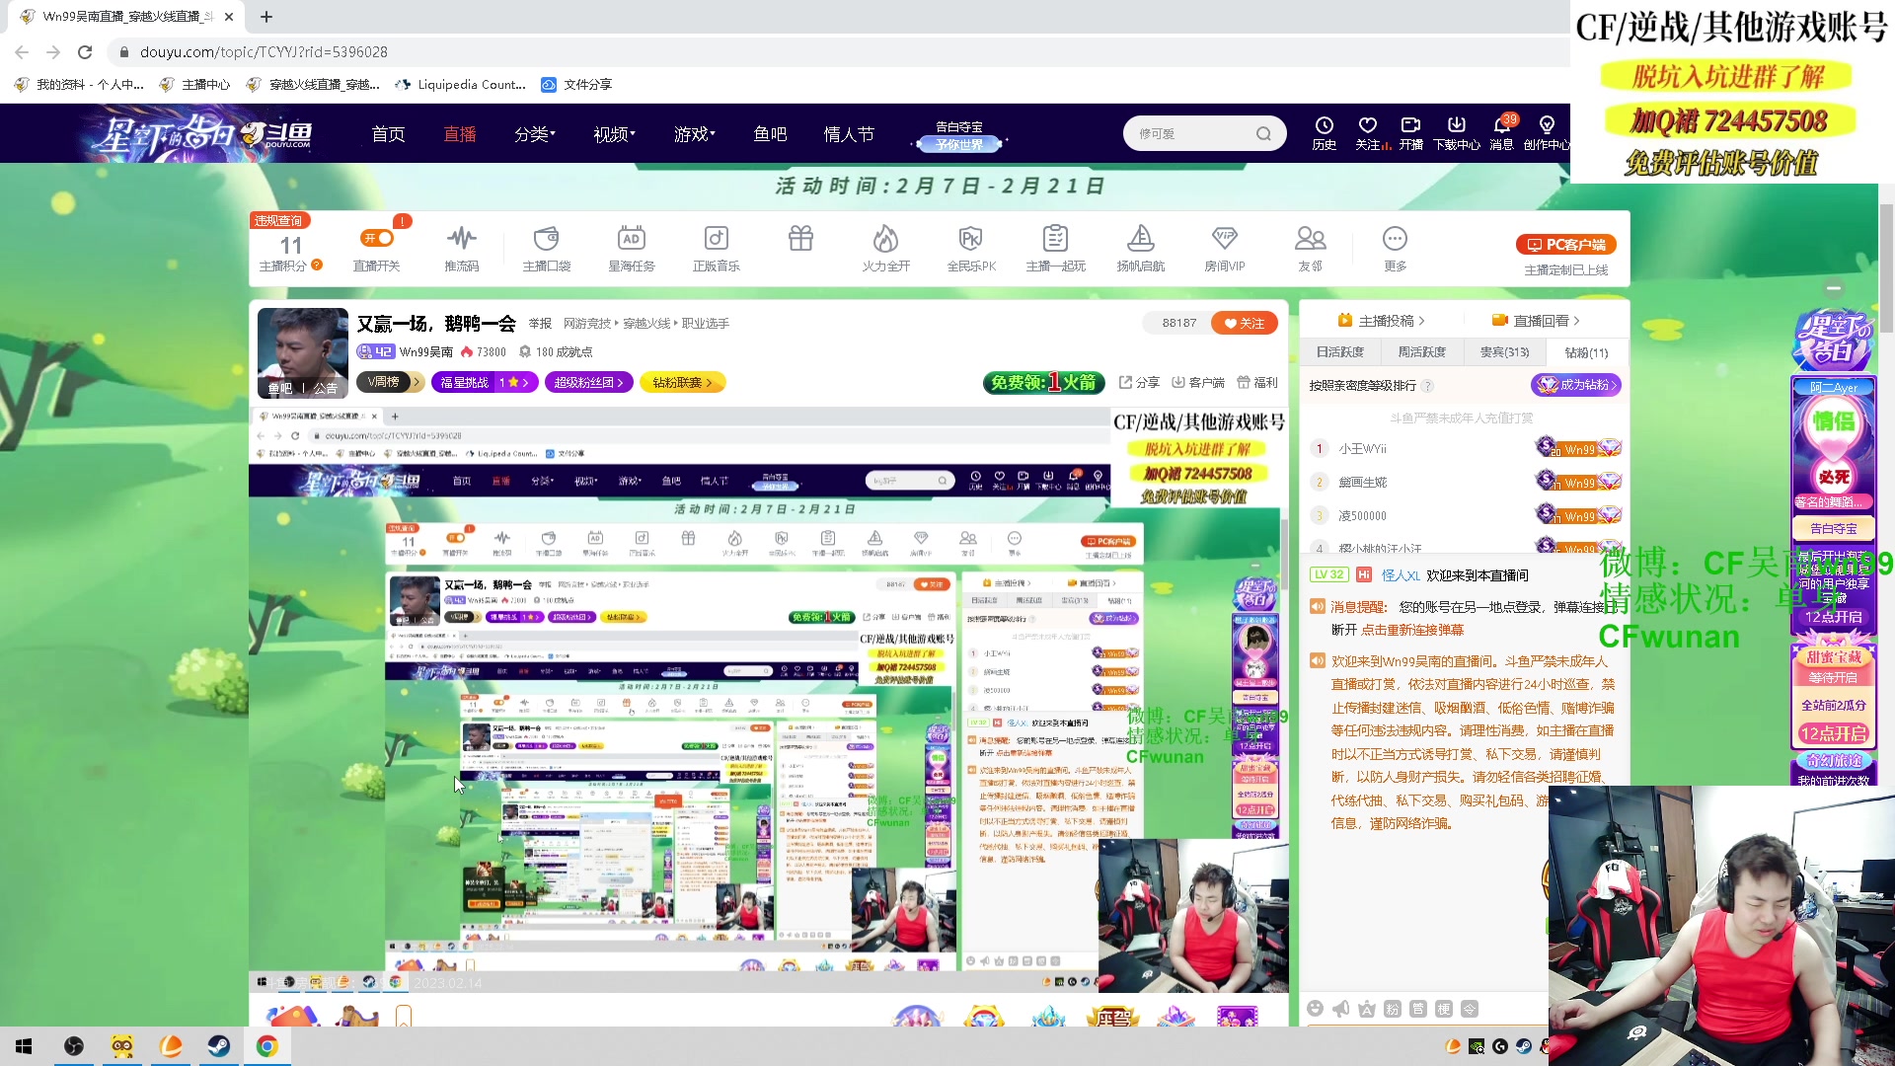Image resolution: width=1895 pixels, height=1066 pixels.
Task: Open 扬帆启航 sailboat feature
Action: 1140,248
